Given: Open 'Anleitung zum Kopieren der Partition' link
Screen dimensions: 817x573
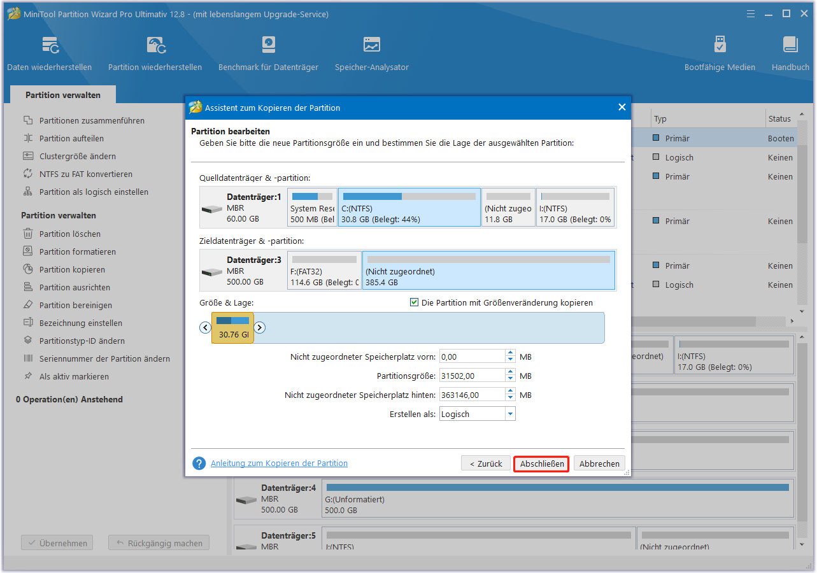Looking at the screenshot, I should pyautogui.click(x=279, y=463).
